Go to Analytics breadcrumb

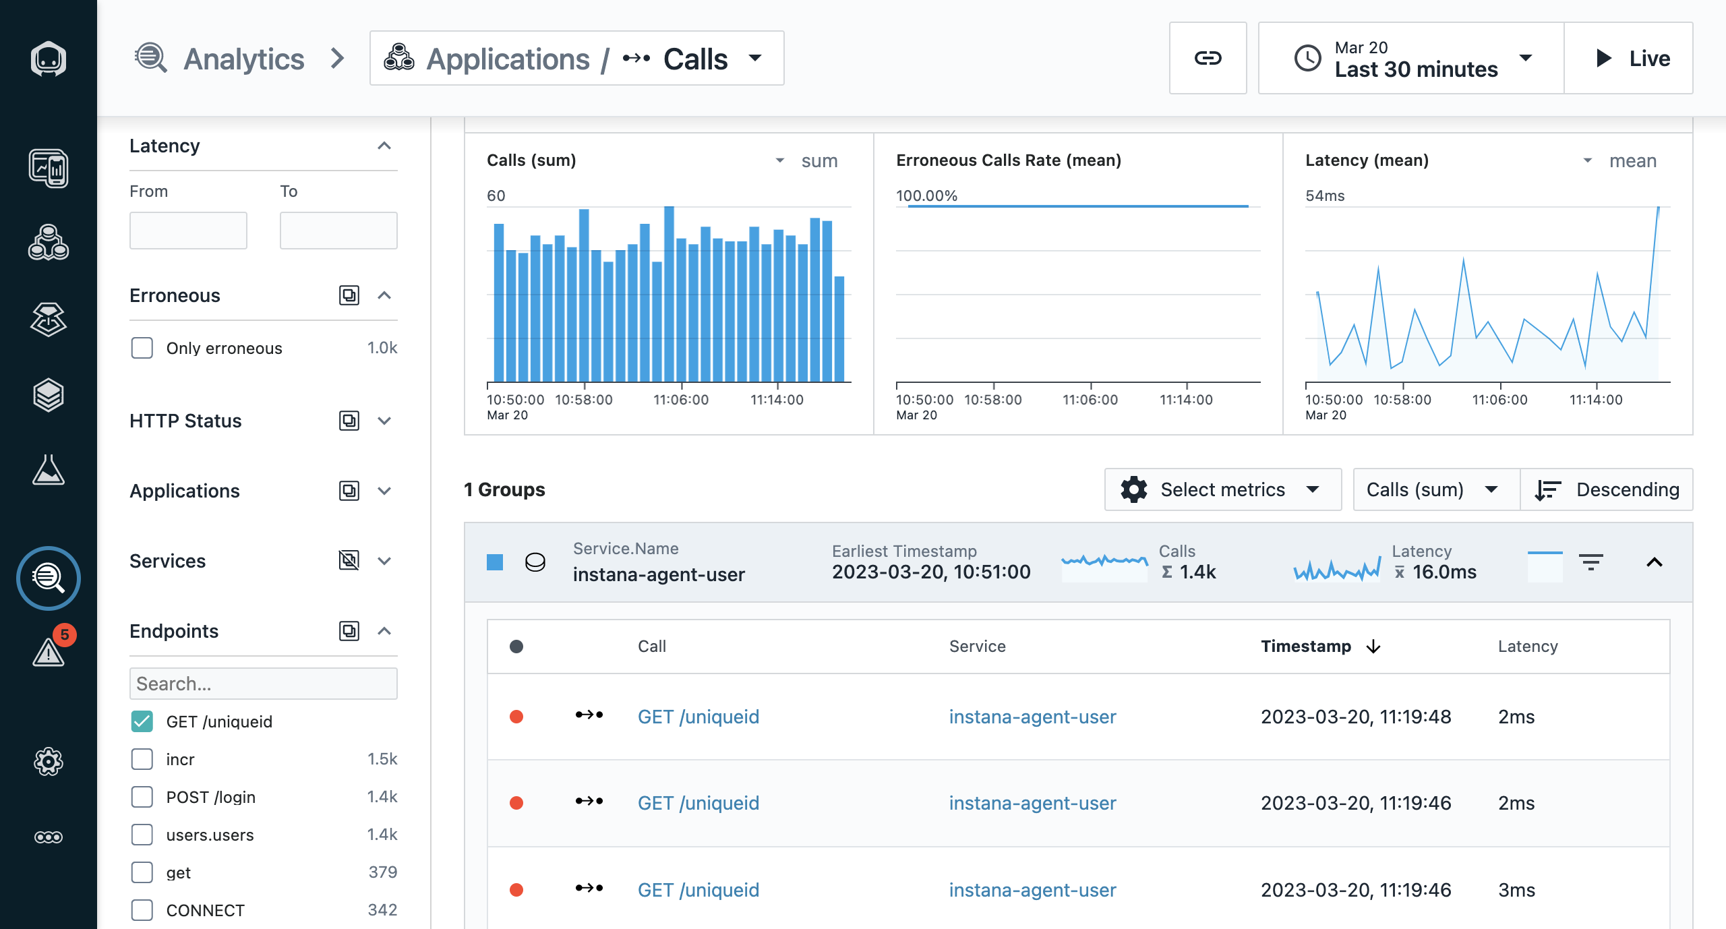coord(243,59)
